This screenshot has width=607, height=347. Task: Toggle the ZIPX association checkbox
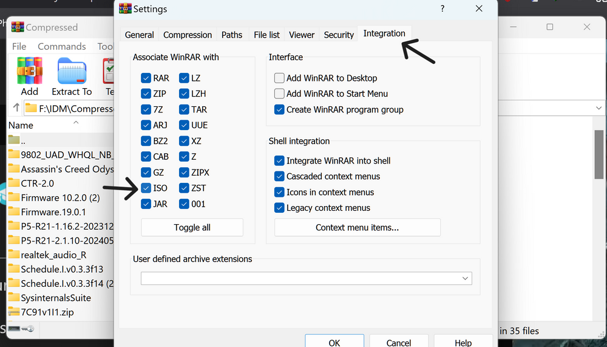[184, 173]
